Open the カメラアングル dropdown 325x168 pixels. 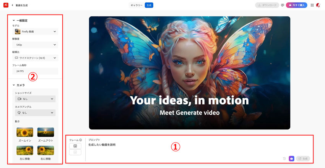point(35,113)
